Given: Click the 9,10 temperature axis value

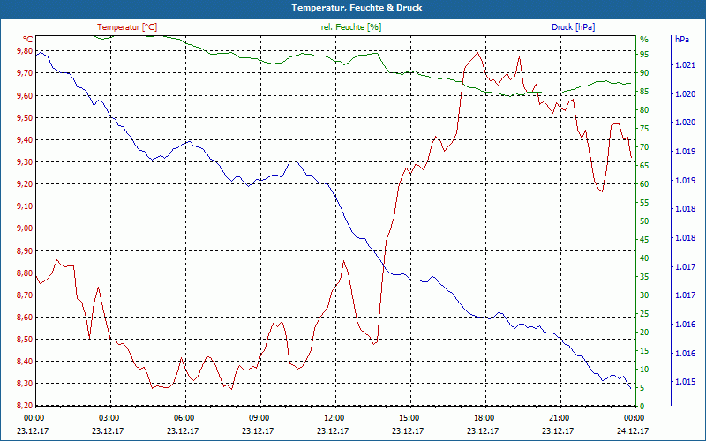Looking at the screenshot, I should coord(25,206).
